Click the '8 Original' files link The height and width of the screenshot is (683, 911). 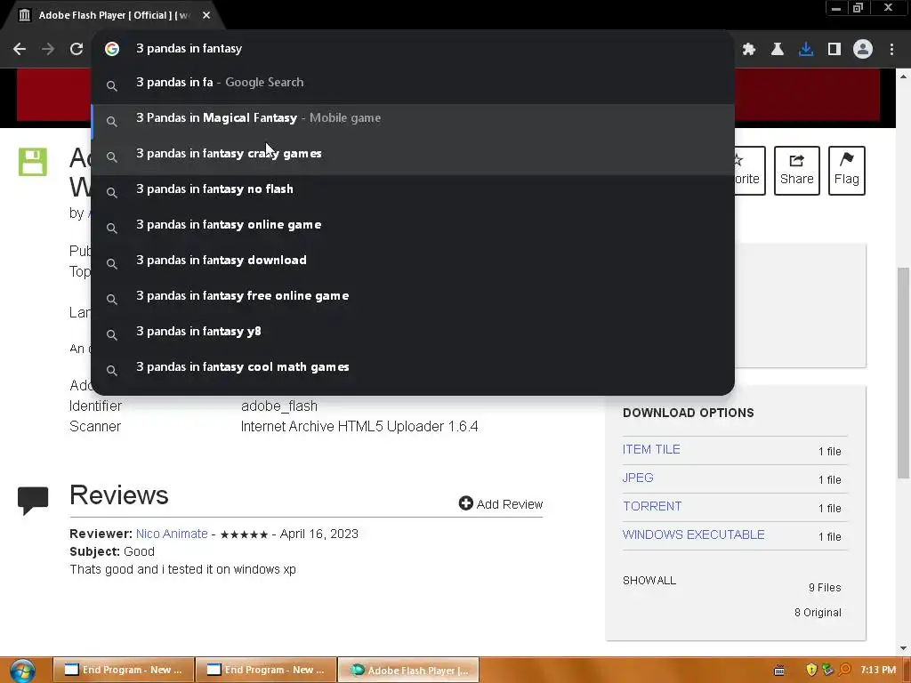[x=818, y=612]
